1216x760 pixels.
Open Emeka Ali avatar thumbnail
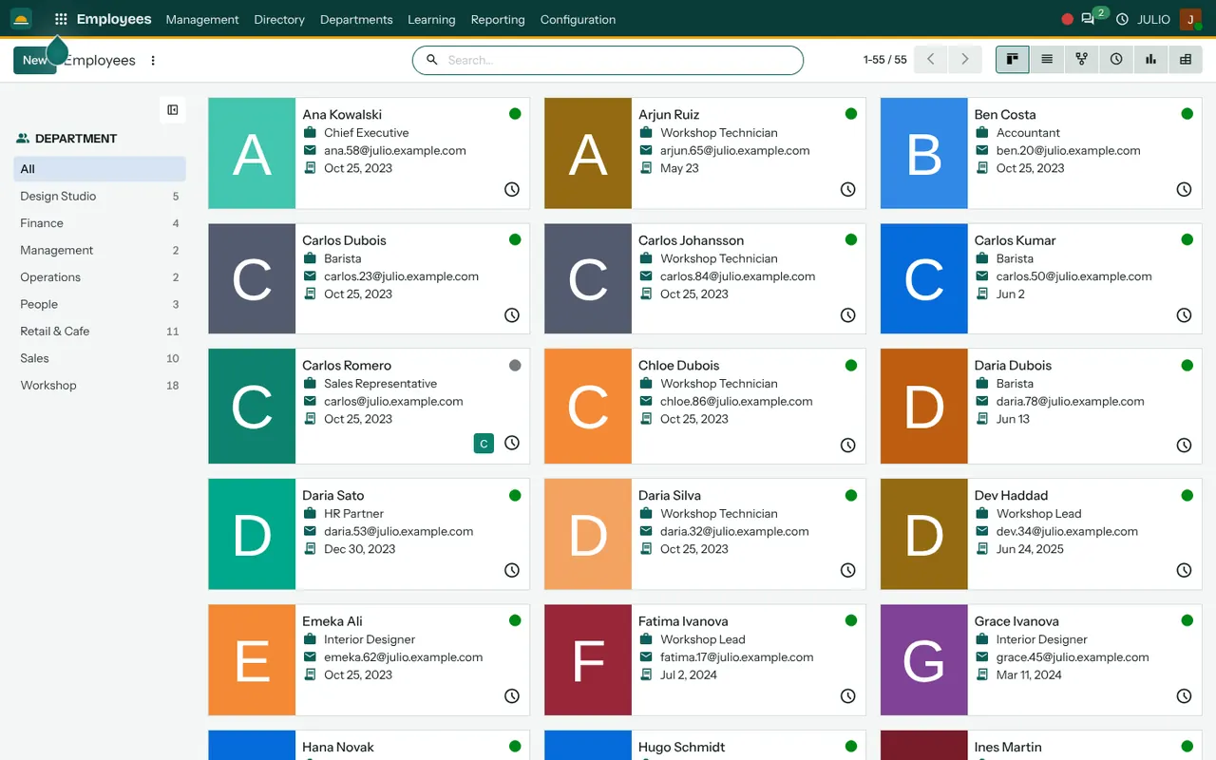(x=252, y=660)
